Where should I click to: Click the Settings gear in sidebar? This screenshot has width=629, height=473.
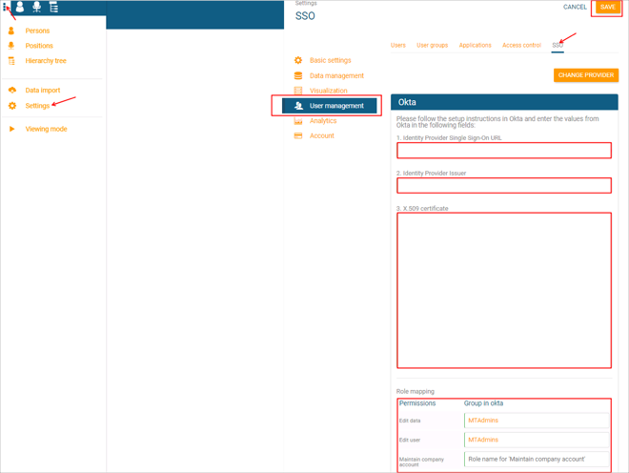(x=12, y=106)
